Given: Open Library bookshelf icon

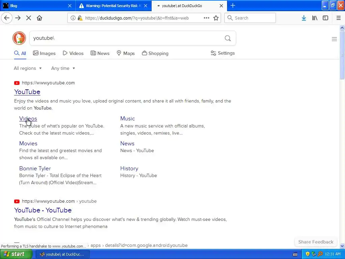Looking at the screenshot, I should 315,18.
